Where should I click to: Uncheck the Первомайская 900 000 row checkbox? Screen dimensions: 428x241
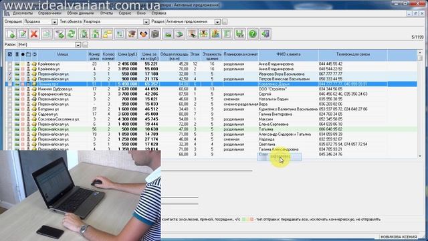tap(10, 79)
